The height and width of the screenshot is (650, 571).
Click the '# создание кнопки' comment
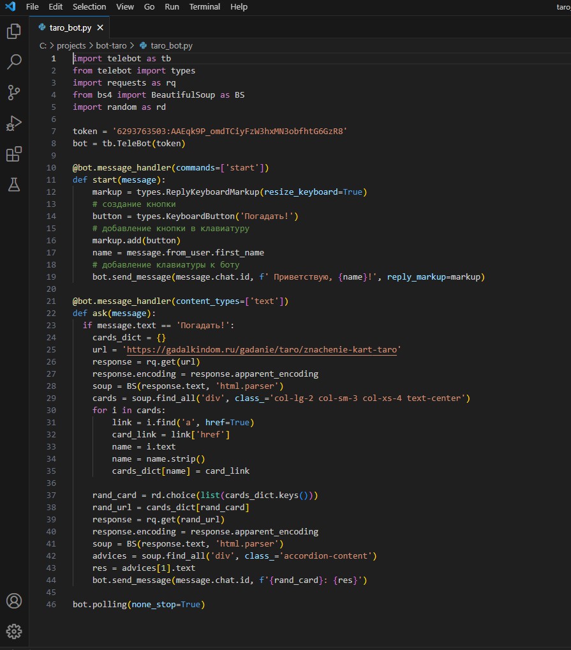coord(134,204)
